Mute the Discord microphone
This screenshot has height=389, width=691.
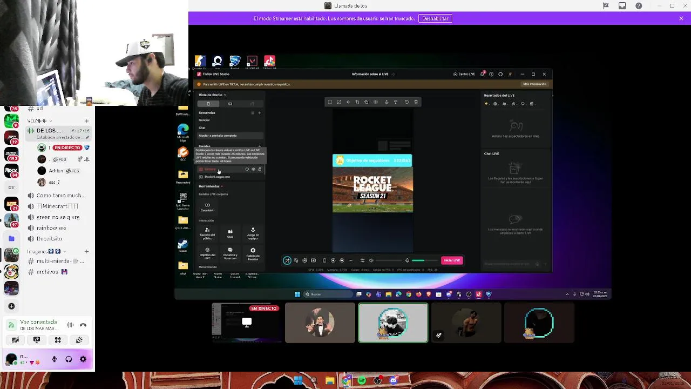(x=54, y=359)
